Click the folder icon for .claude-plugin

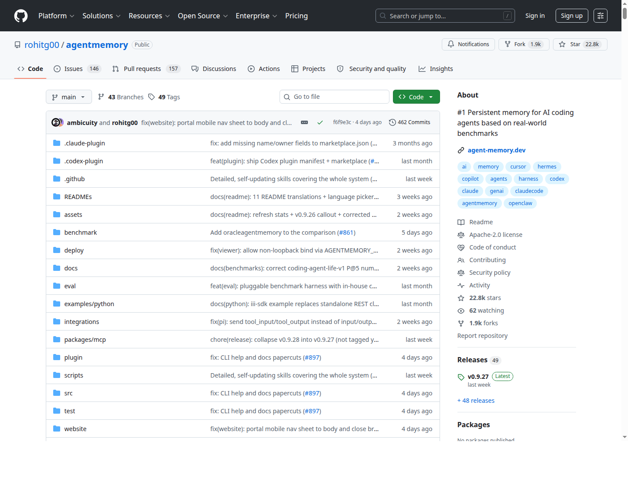point(57,143)
